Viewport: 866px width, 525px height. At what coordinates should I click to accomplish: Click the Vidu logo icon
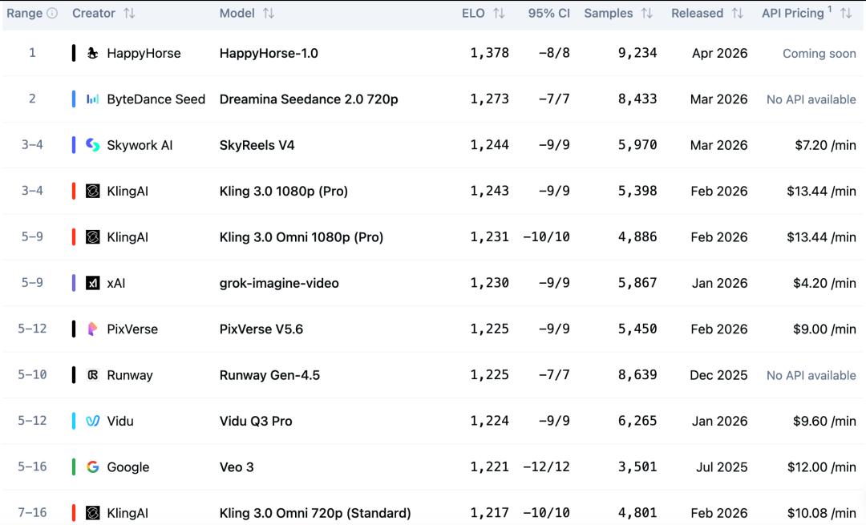pyautogui.click(x=93, y=421)
